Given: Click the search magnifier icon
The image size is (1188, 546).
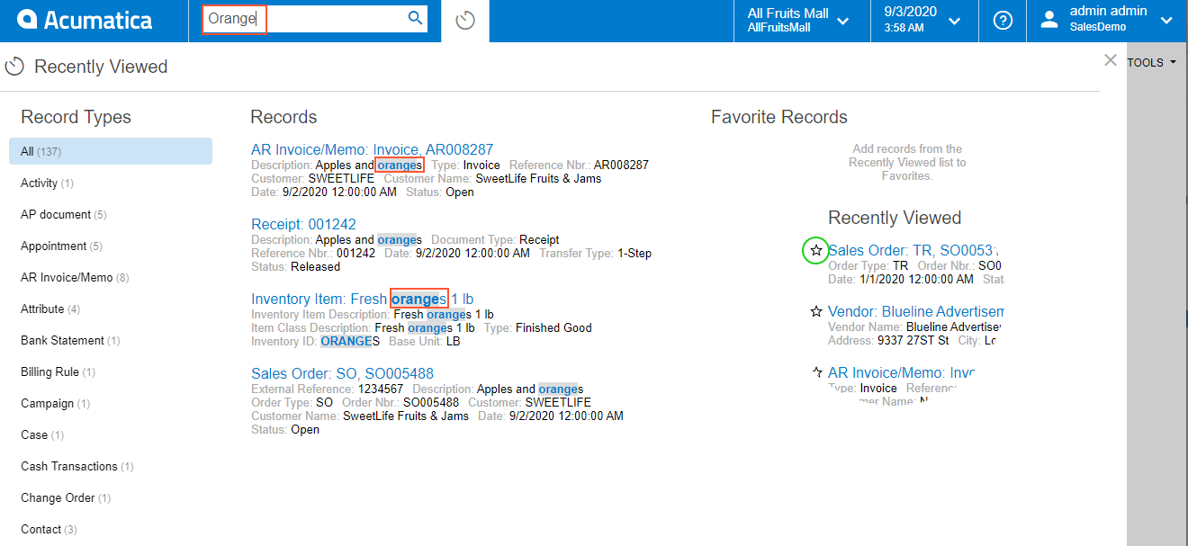Looking at the screenshot, I should point(415,18).
